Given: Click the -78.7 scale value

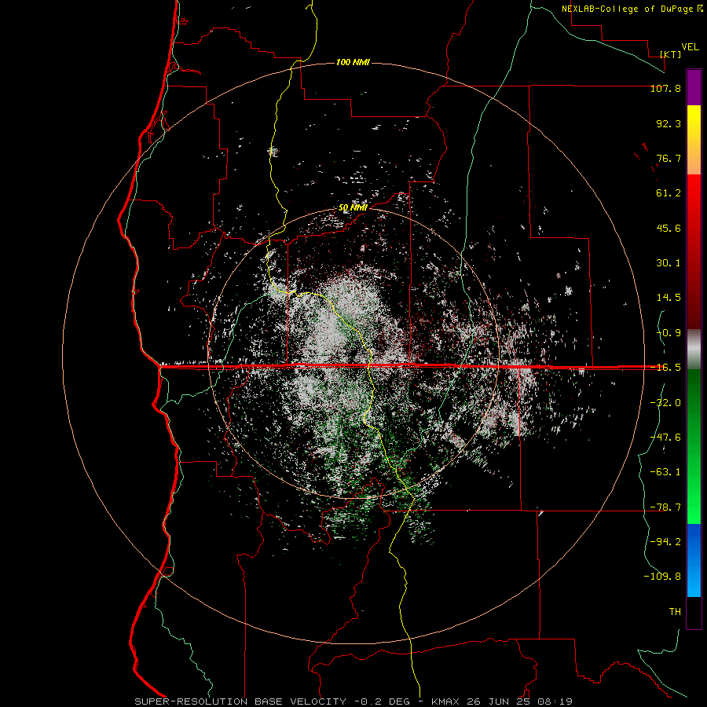Looking at the screenshot, I should pyautogui.click(x=665, y=507).
